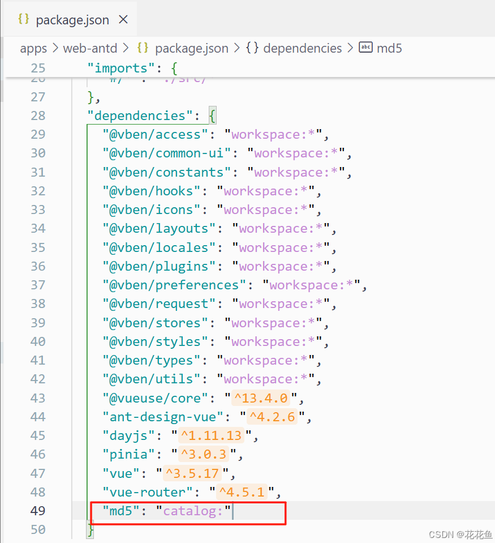495x543 pixels.
Task: Click the "@vben/plugins" key
Action: click(159, 266)
